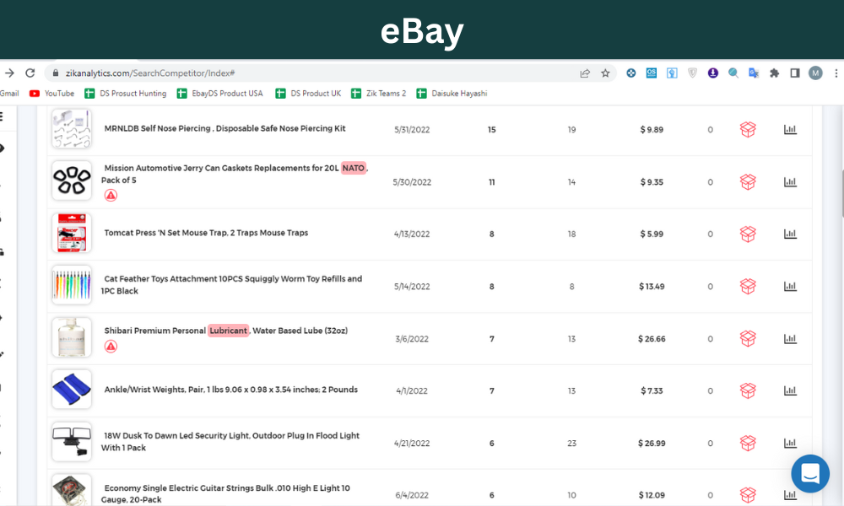Open the browser three-dot menu
Image resolution: width=844 pixels, height=506 pixels.
click(x=836, y=73)
